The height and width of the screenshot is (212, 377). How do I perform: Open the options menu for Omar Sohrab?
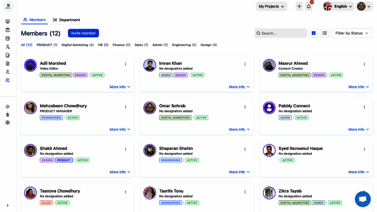click(x=245, y=107)
